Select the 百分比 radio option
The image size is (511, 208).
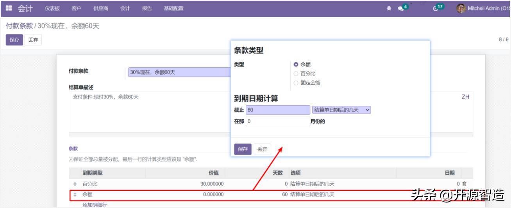click(296, 74)
